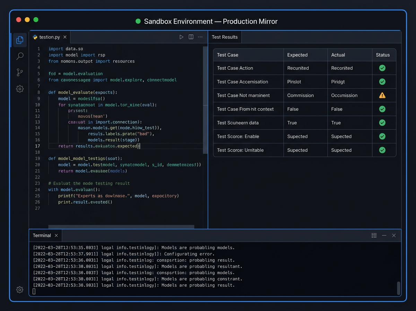Click the green check for Test Case Accemisation
This screenshot has width=416, height=311.
click(x=382, y=82)
